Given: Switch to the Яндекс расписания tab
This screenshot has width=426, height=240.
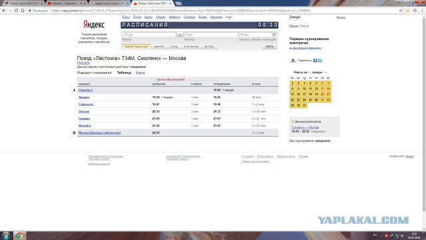Looking at the screenshot, I should (x=108, y=3).
